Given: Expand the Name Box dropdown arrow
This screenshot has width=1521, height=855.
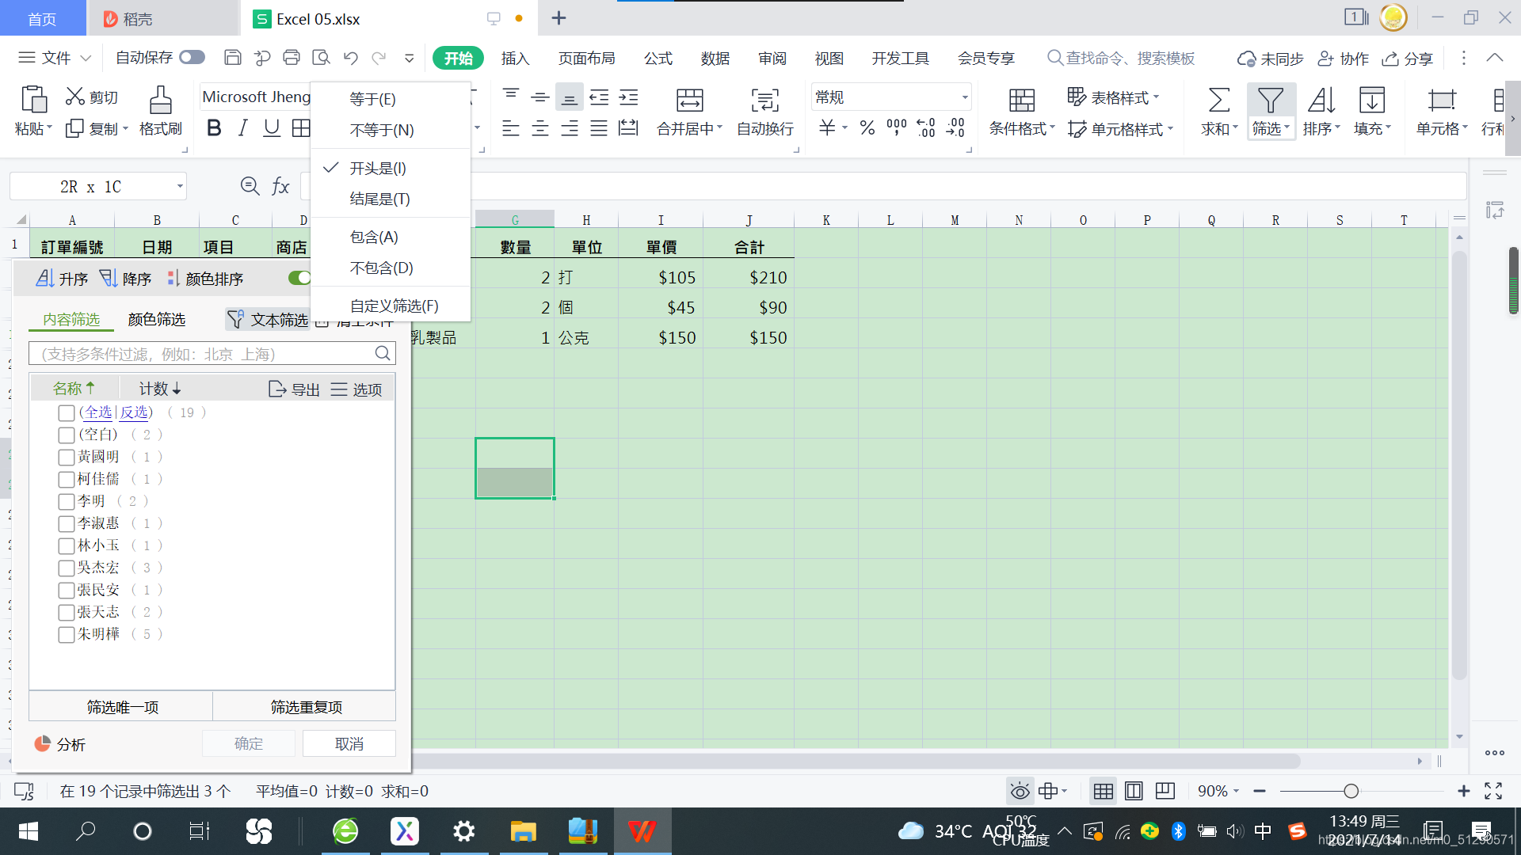Looking at the screenshot, I should (x=180, y=187).
